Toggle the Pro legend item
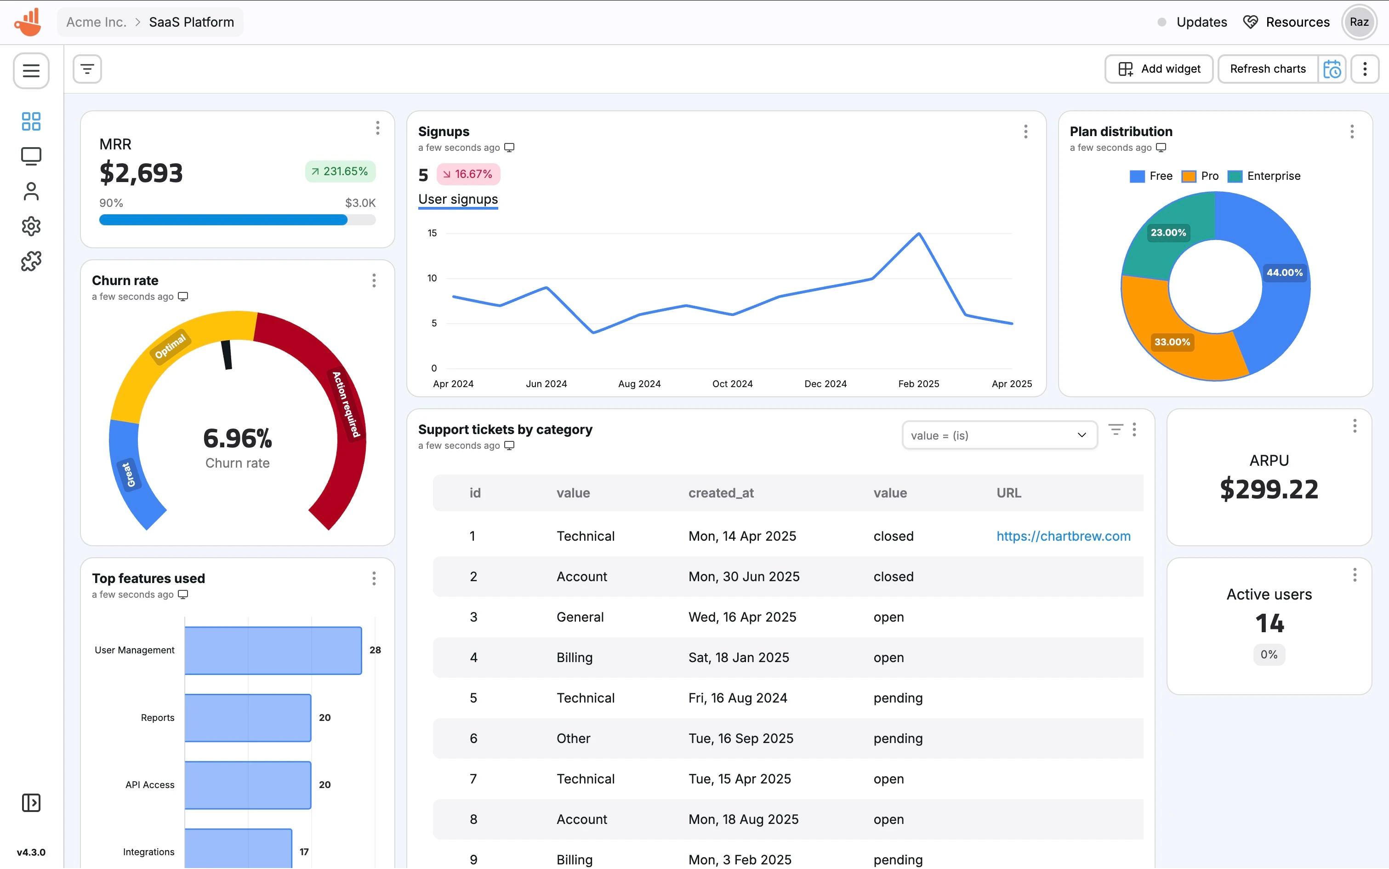Image resolution: width=1389 pixels, height=869 pixels. coord(1200,177)
